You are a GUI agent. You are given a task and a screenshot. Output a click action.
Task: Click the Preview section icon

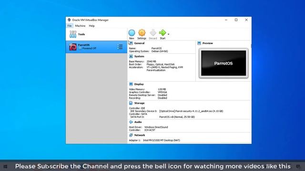(199, 43)
